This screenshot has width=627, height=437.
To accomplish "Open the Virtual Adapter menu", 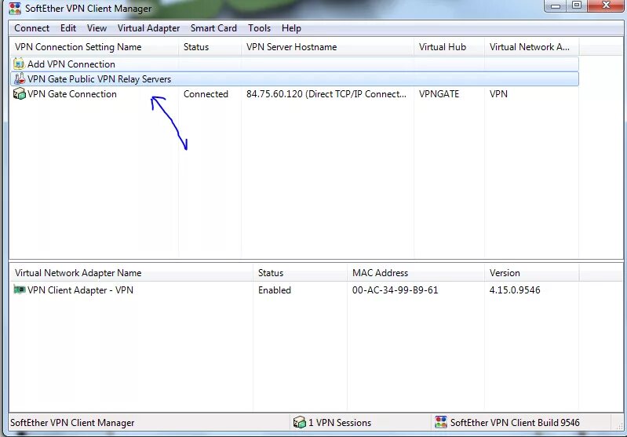I will point(148,28).
